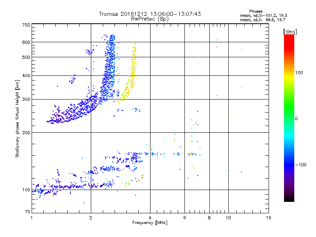Click the '[deg]' colorbar unit label
This screenshot has height=237, width=316.
[290, 32]
